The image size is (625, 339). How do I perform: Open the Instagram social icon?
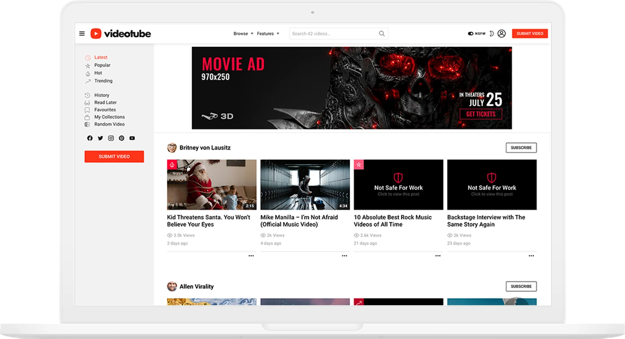point(111,138)
